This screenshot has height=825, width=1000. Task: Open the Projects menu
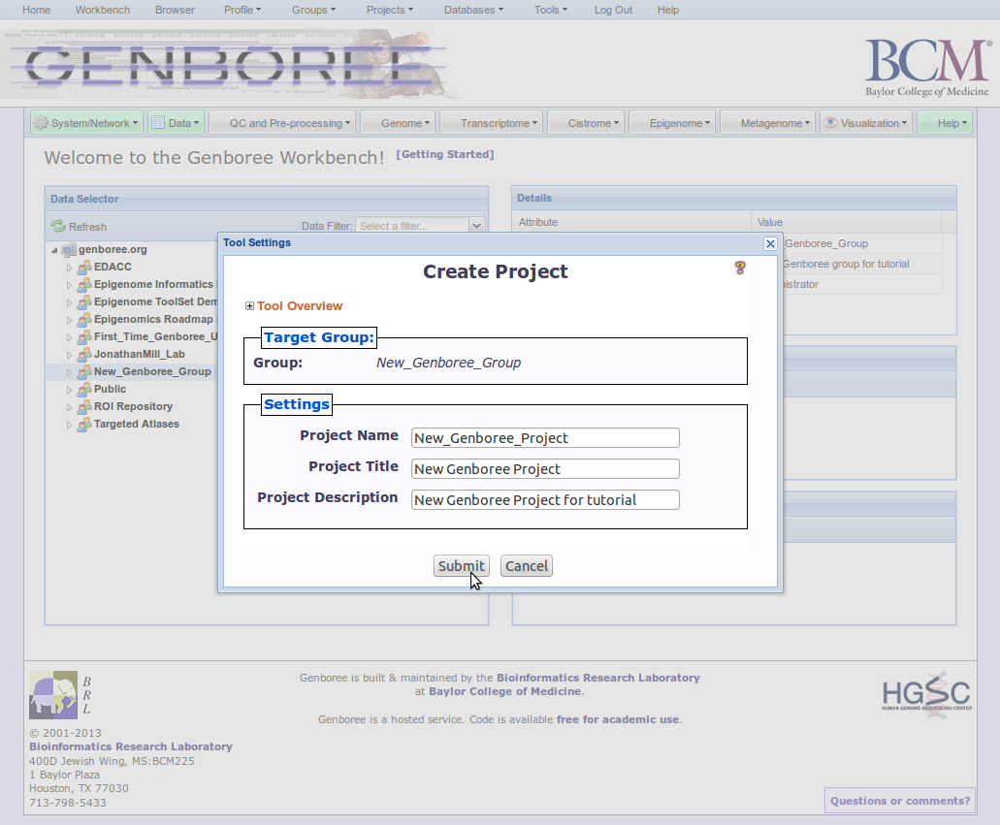(389, 10)
